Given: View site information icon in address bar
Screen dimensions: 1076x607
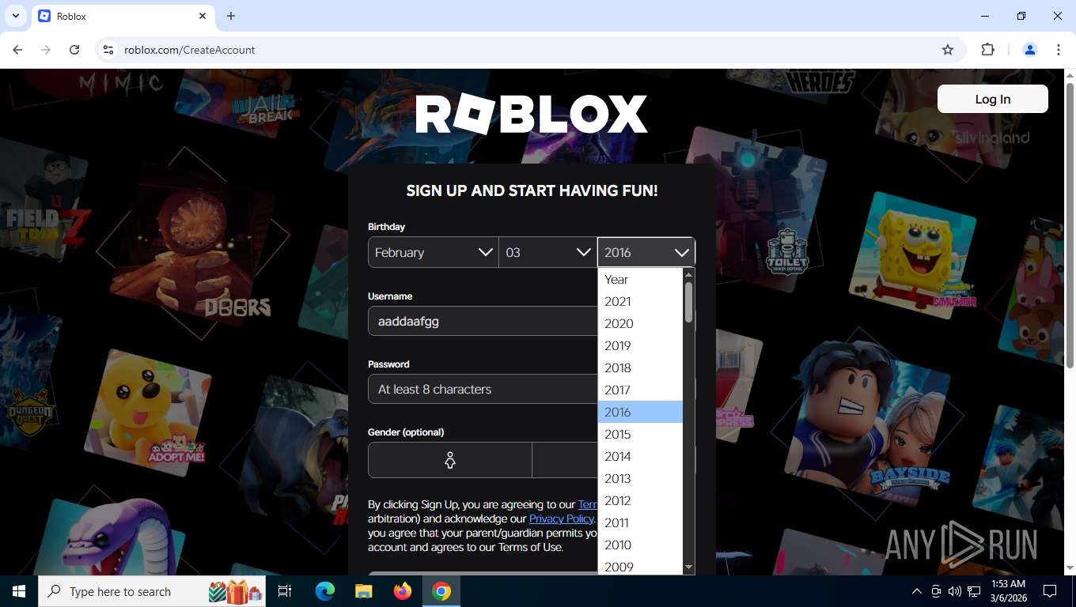Looking at the screenshot, I should [x=108, y=50].
